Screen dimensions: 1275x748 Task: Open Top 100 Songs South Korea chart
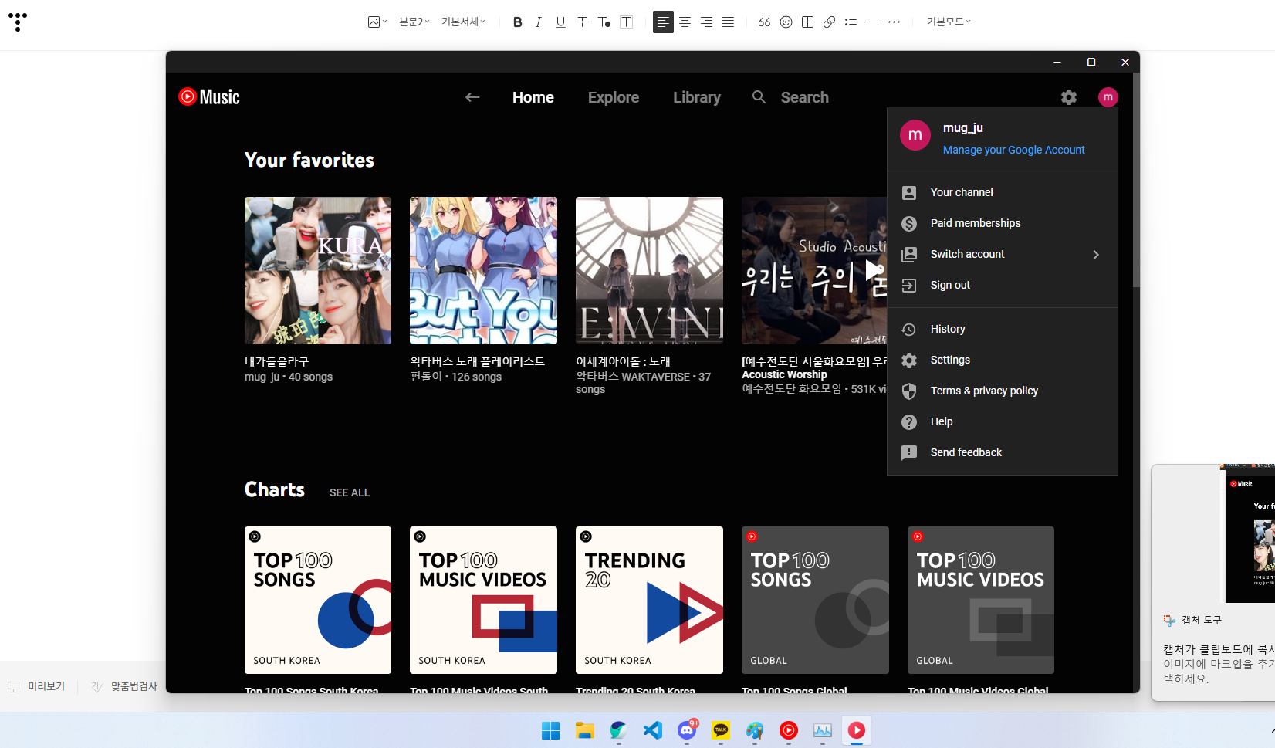[x=318, y=600]
